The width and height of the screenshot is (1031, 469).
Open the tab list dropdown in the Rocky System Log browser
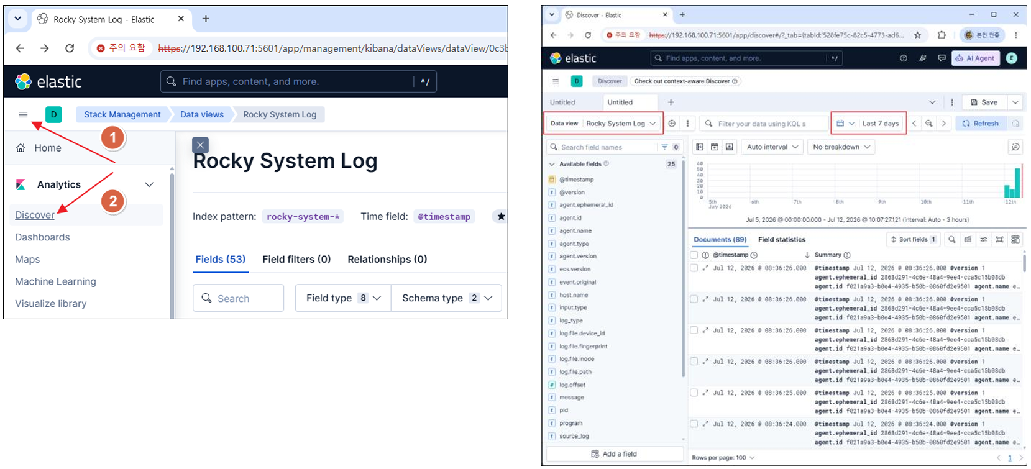pyautogui.click(x=17, y=19)
